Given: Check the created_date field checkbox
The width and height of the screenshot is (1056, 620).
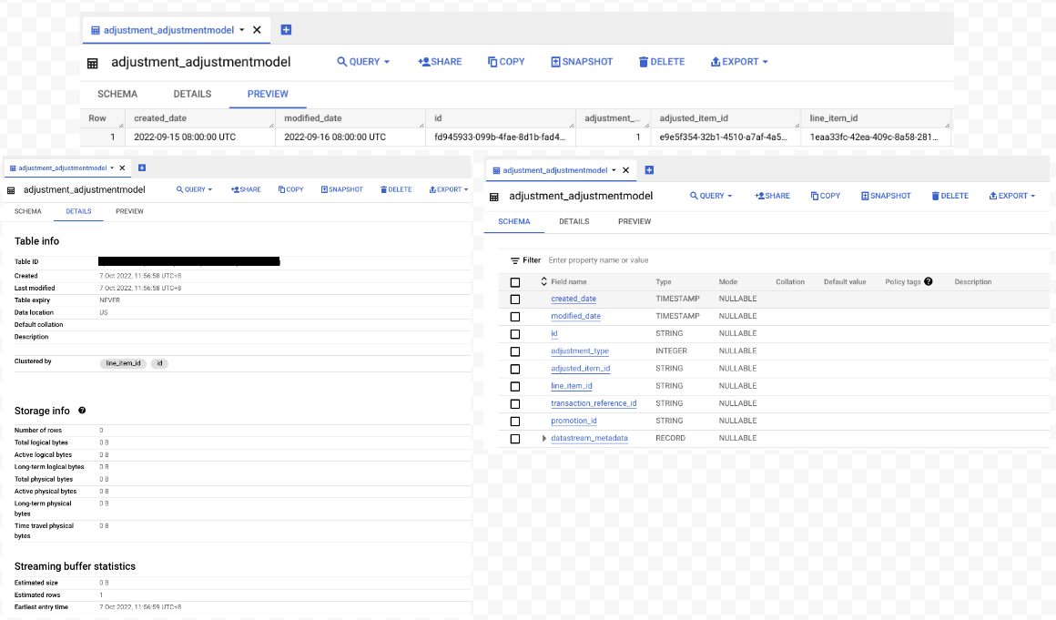Looking at the screenshot, I should point(515,299).
